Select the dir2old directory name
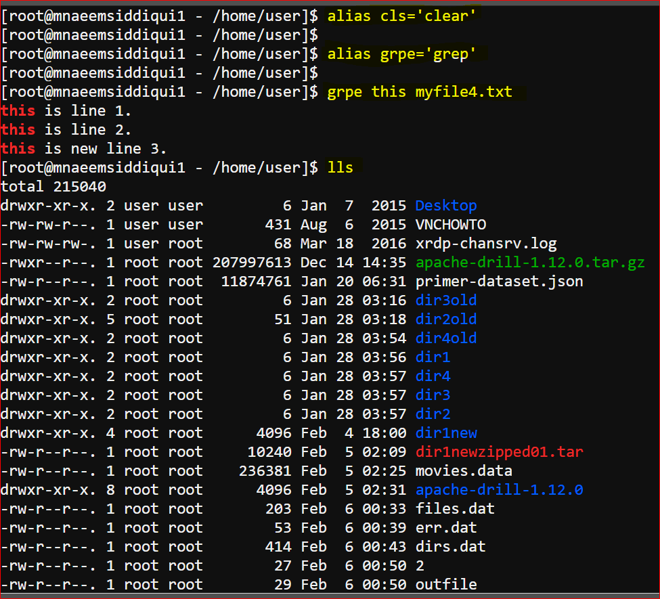Image resolution: width=660 pixels, height=599 pixels. click(x=445, y=319)
